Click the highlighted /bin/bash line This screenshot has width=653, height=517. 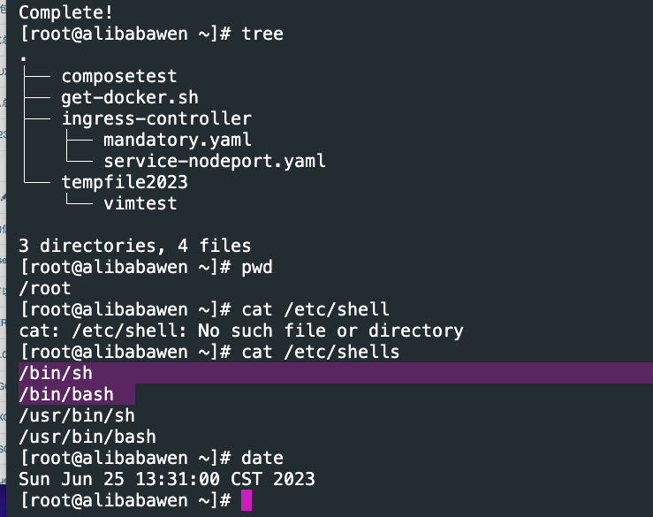point(66,394)
